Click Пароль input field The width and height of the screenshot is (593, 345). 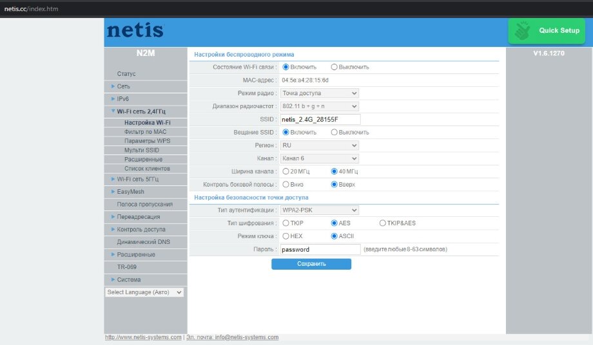point(320,250)
